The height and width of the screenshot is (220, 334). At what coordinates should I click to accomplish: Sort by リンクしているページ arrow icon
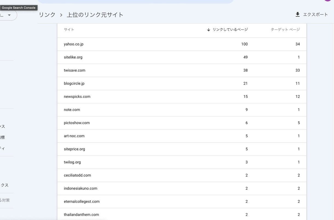(x=209, y=30)
